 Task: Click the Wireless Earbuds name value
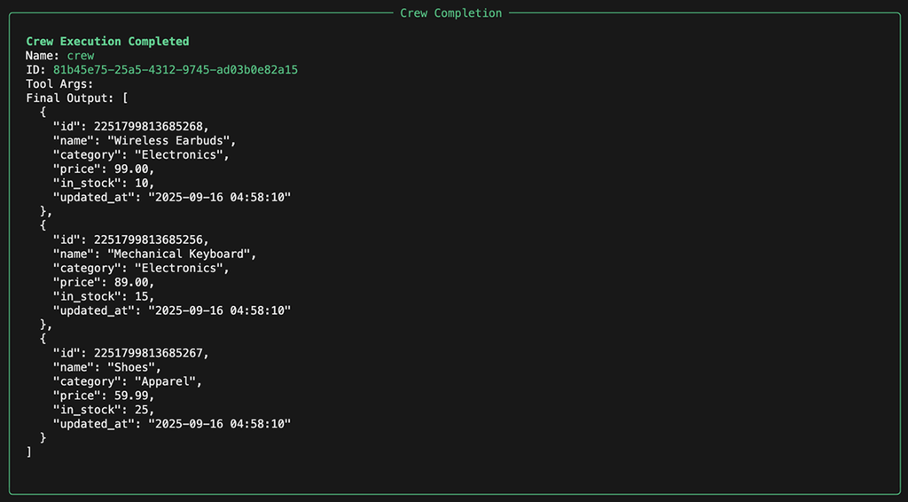(171, 141)
